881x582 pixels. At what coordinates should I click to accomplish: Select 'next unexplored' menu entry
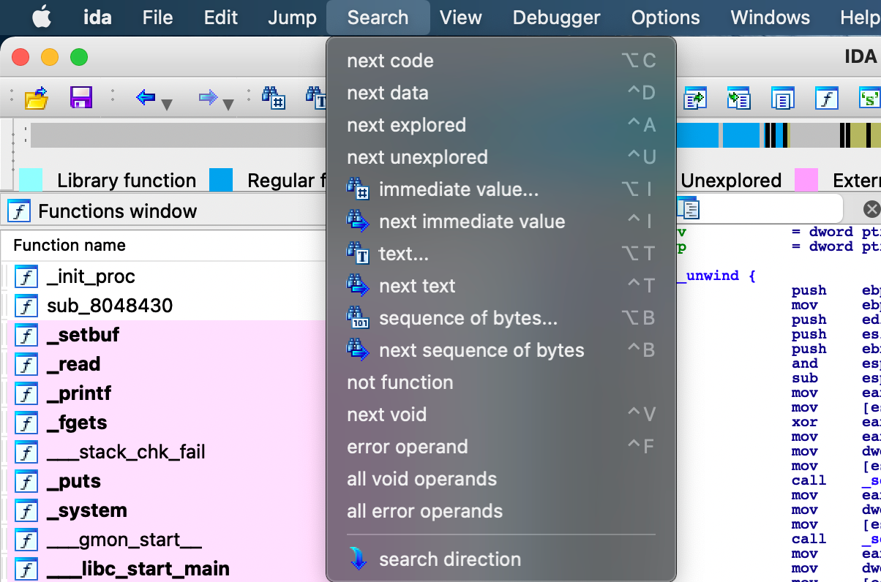point(501,157)
